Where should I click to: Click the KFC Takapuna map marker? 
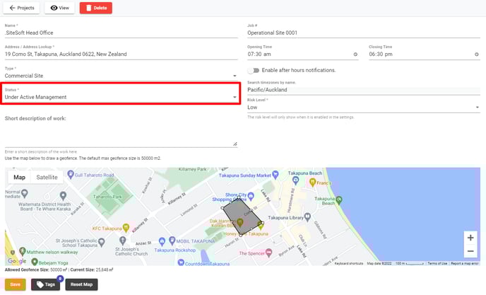pos(125,227)
